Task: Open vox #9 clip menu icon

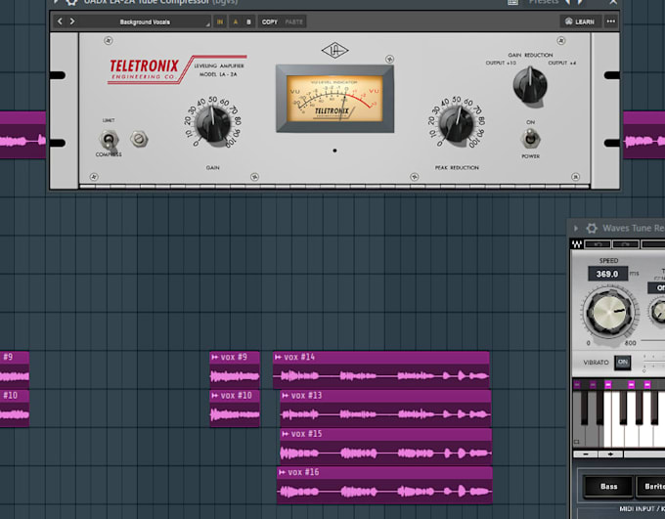Action: coord(215,357)
